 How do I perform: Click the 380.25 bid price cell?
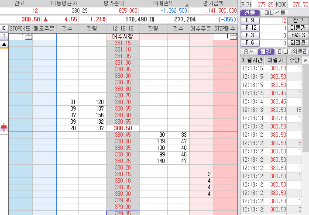coord(123,161)
